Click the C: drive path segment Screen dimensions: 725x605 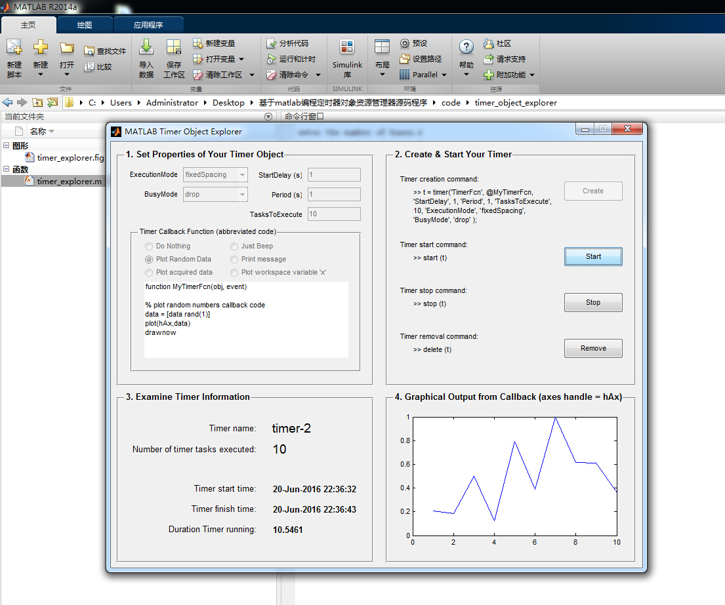coord(92,102)
